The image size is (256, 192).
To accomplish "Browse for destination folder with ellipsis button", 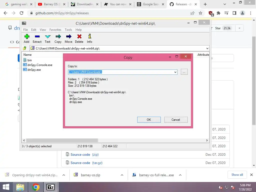I will 184,72.
